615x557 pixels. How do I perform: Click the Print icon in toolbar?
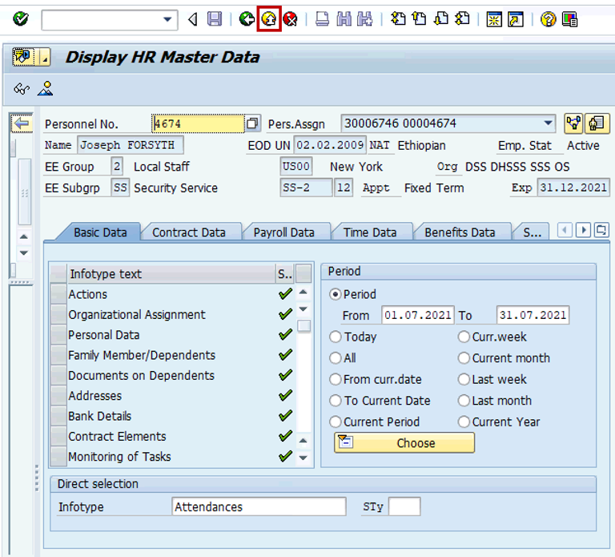point(322,19)
